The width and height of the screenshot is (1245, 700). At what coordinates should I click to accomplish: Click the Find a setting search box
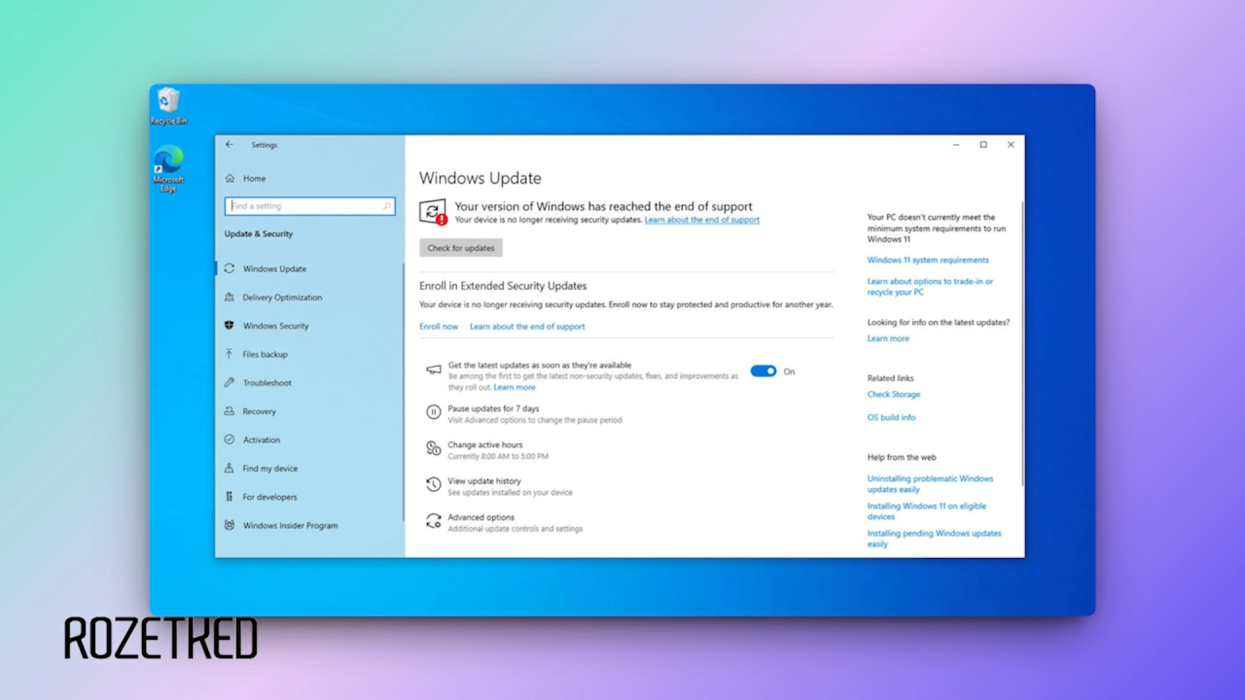(310, 206)
